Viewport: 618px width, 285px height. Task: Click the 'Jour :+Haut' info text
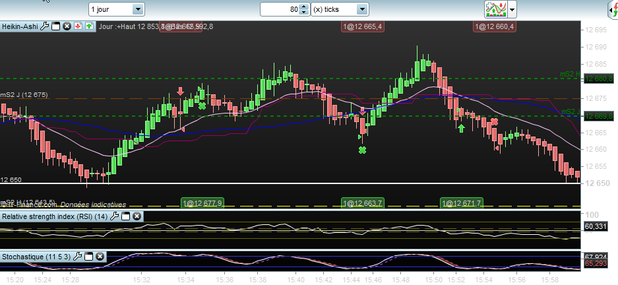(116, 26)
